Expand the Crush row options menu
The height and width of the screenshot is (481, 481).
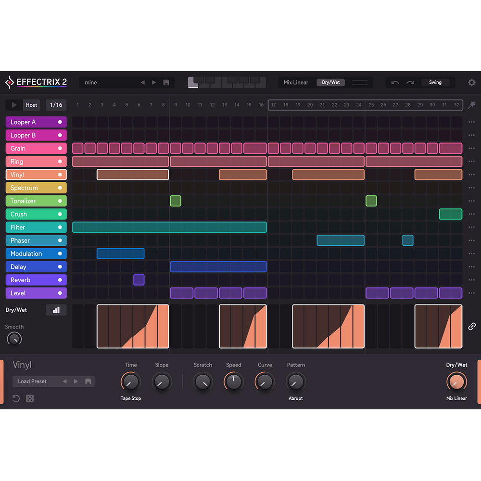pyautogui.click(x=471, y=214)
